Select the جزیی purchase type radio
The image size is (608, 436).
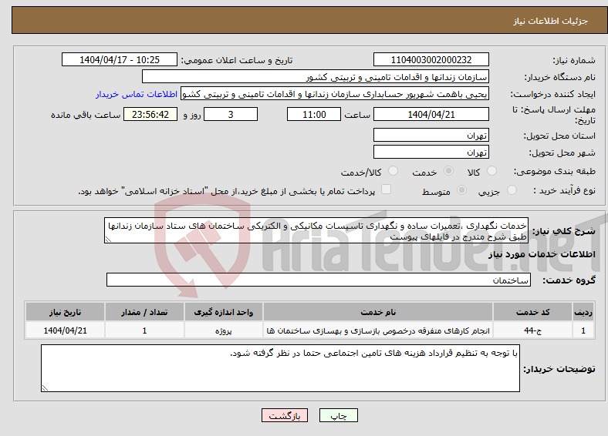(512, 189)
